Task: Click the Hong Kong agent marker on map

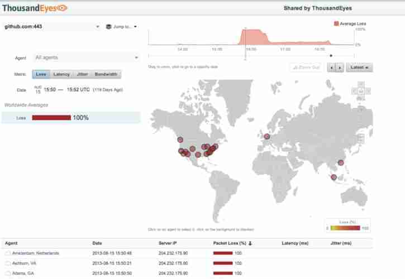Action: tap(341, 162)
